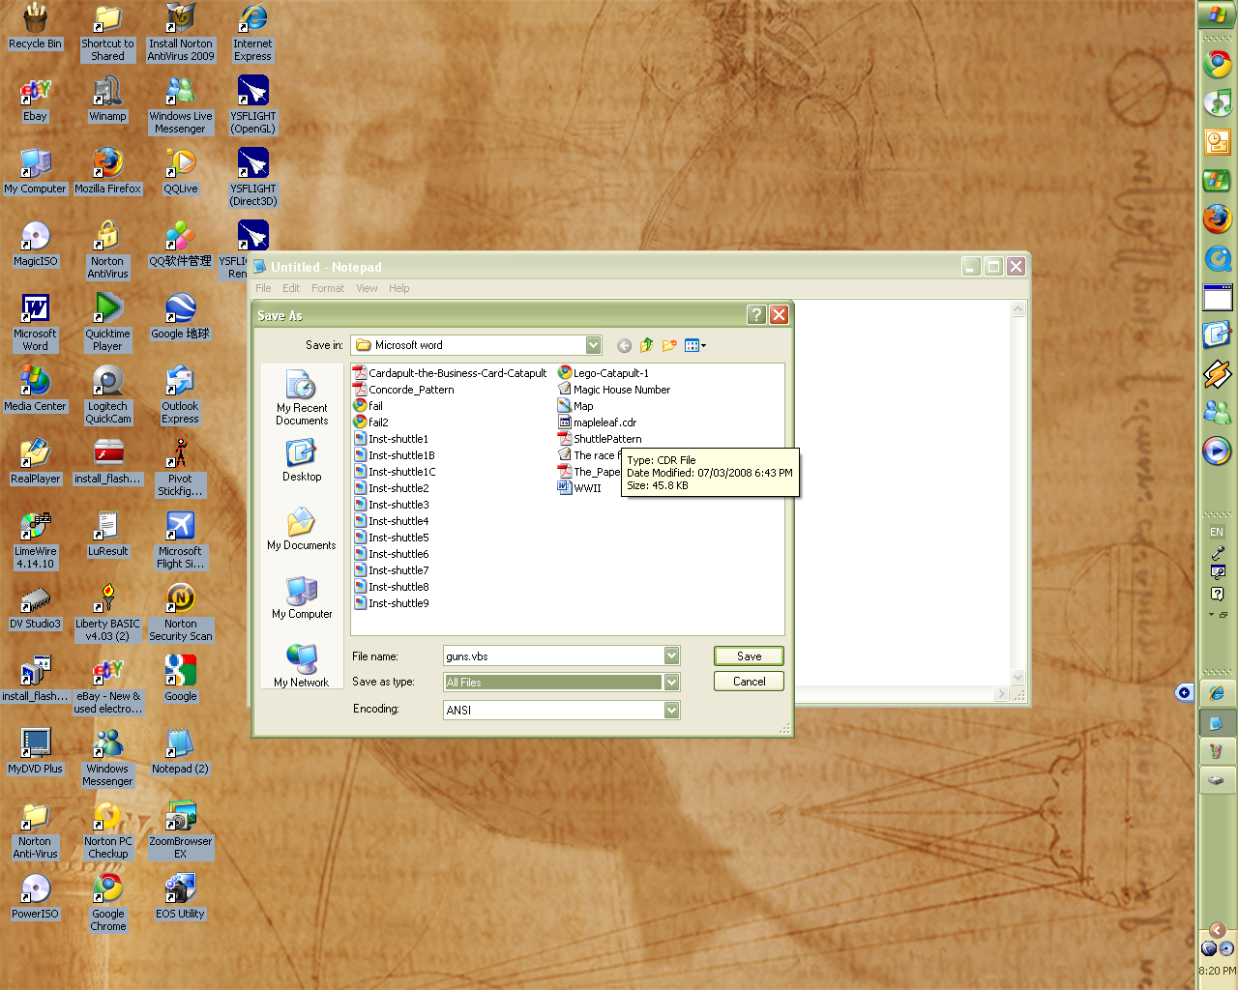Click the Save button
This screenshot has height=990, width=1238.
pos(748,655)
